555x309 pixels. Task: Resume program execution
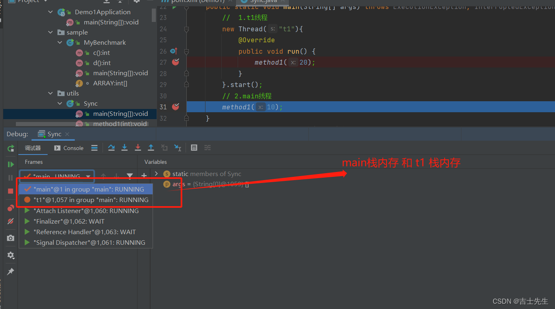pyautogui.click(x=11, y=164)
